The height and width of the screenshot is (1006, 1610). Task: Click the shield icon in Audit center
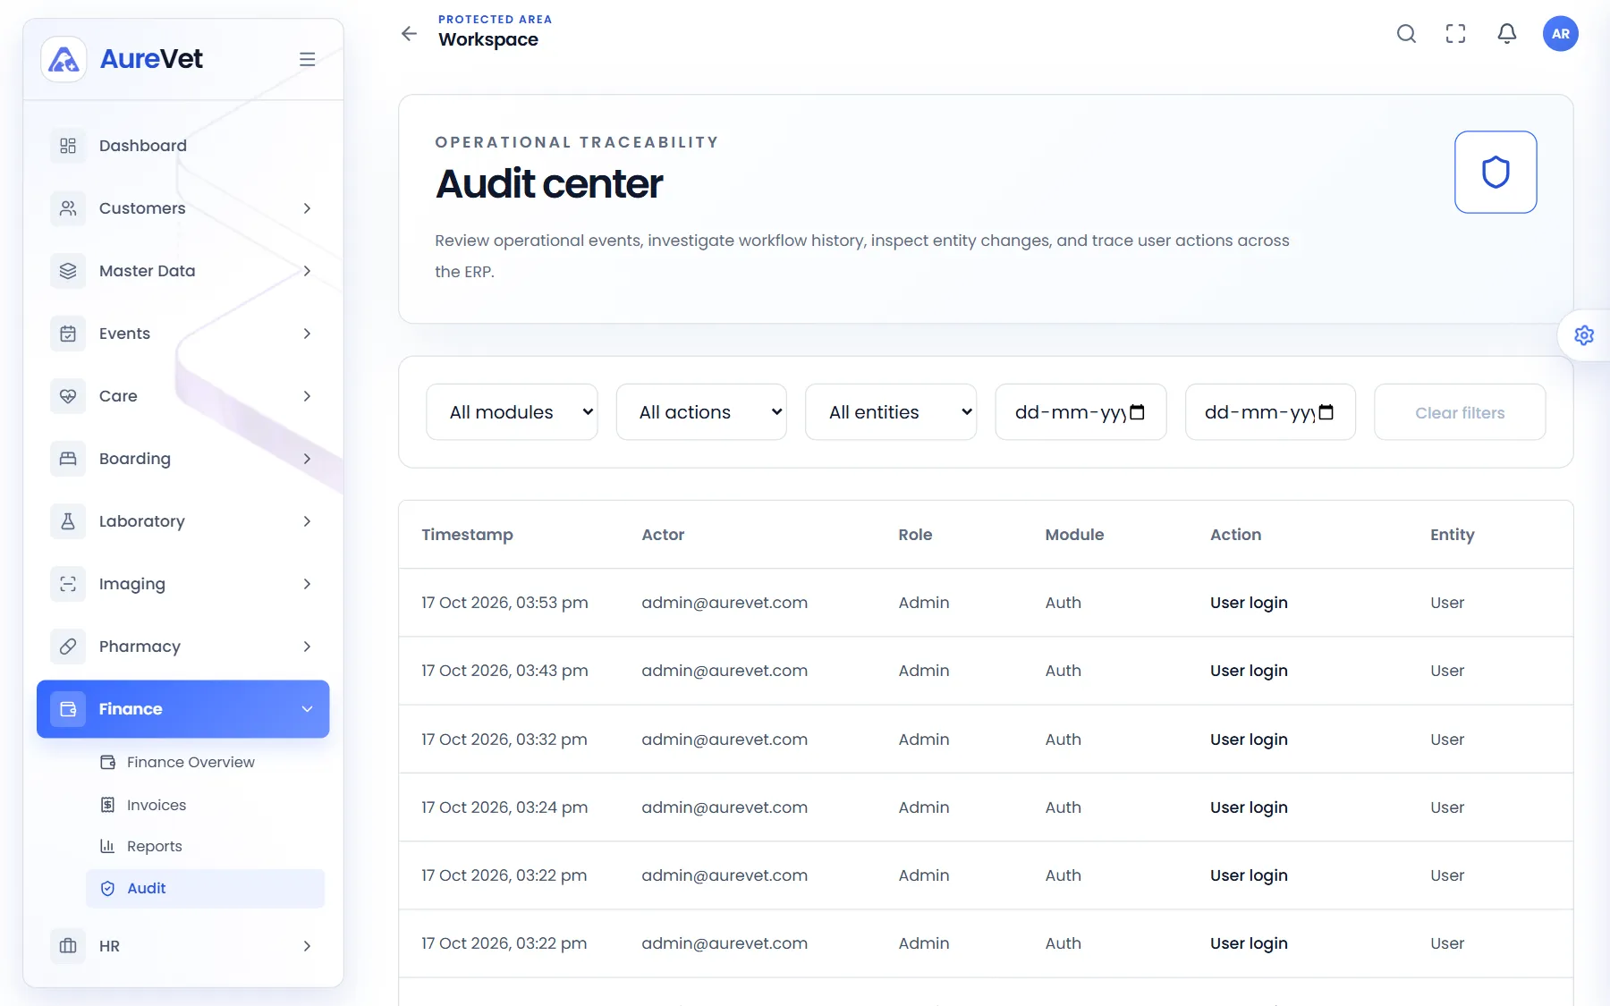point(1496,173)
